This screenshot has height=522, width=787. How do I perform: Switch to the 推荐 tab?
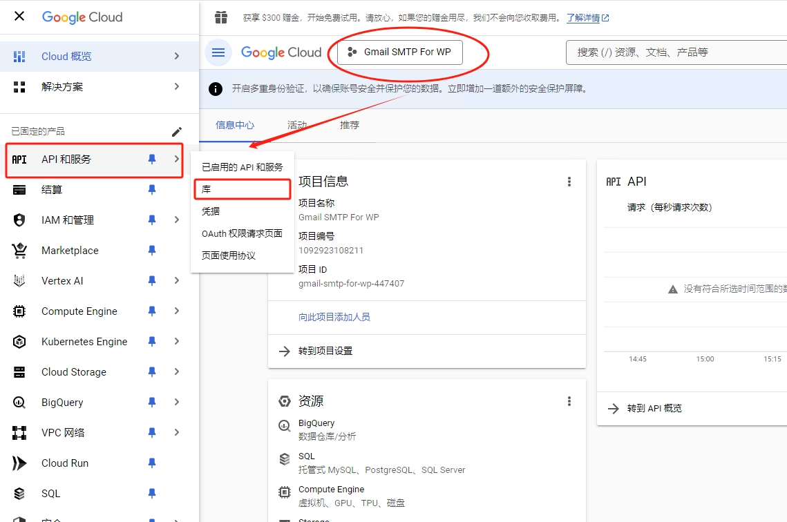350,126
